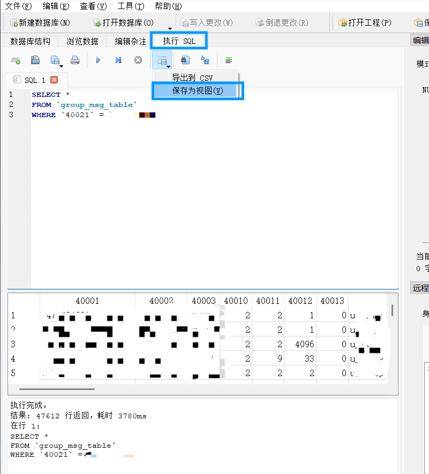Click the 40003 column header

tap(204, 301)
